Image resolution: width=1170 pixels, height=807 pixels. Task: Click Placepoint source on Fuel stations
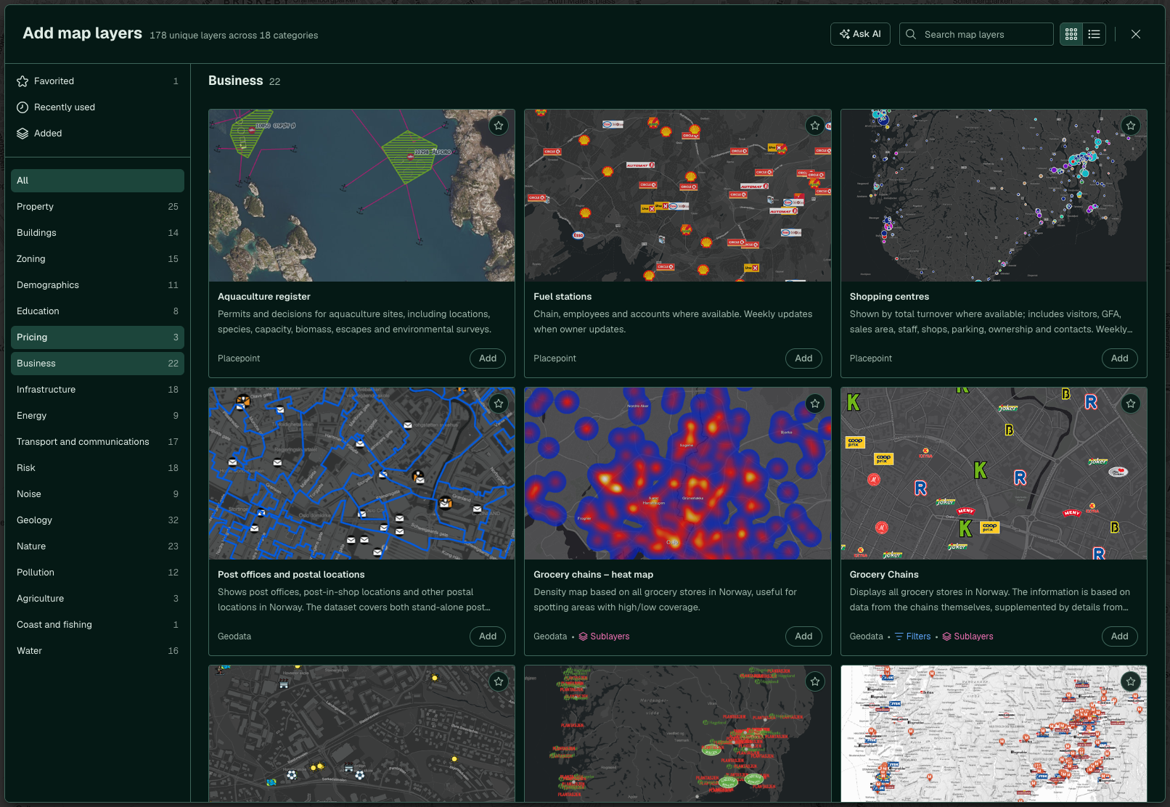tap(555, 359)
